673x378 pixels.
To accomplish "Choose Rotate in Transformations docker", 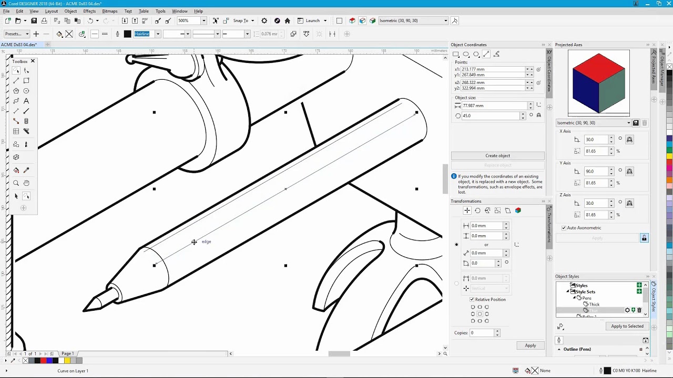I will (x=477, y=211).
